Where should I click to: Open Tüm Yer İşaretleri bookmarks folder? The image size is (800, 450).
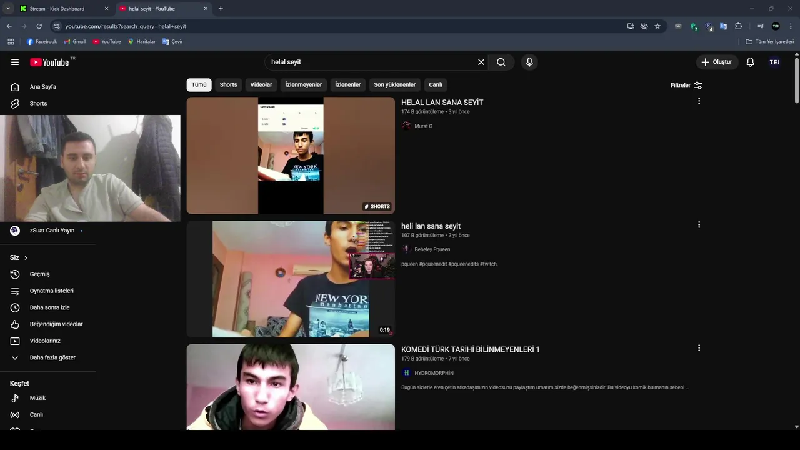[x=770, y=42]
